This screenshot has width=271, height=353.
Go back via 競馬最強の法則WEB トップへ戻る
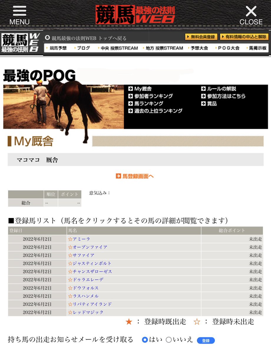coord(89,38)
